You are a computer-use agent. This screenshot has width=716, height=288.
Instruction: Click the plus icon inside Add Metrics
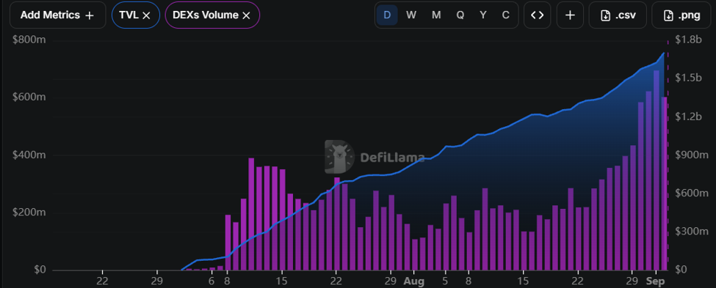(x=90, y=15)
